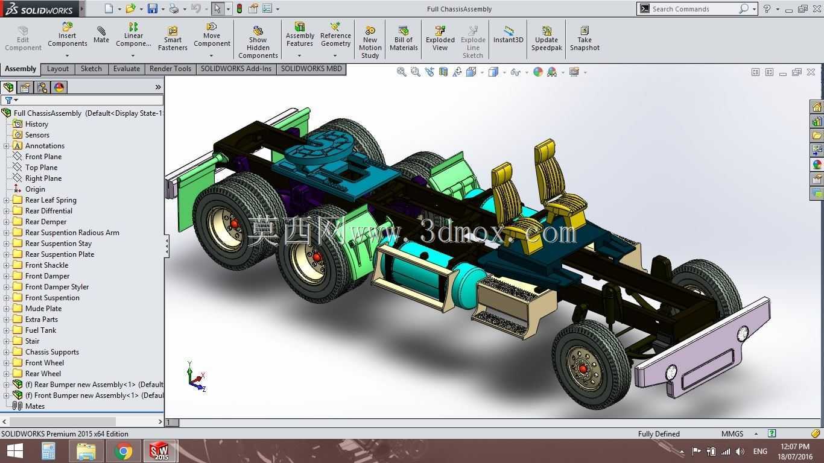The height and width of the screenshot is (463, 824).
Task: Click the Smart Fasteners tool
Action: click(173, 39)
